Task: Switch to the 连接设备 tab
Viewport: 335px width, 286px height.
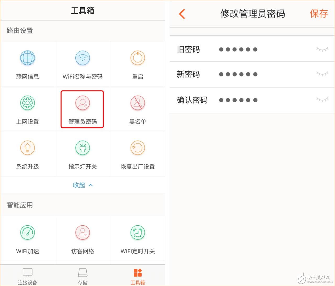Action: [x=27, y=275]
